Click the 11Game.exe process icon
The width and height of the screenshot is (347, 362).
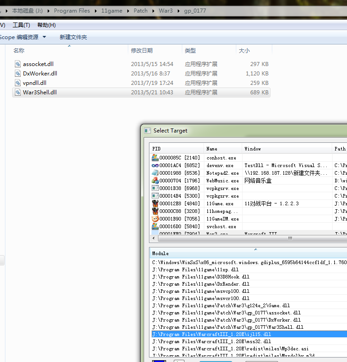[x=155, y=203]
